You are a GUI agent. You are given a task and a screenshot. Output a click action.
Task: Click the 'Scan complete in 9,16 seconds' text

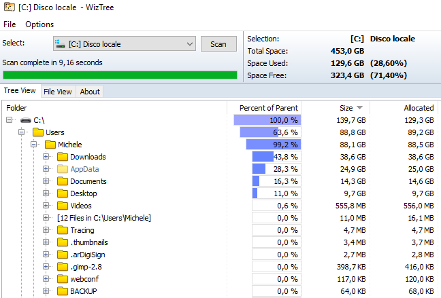[x=52, y=62]
